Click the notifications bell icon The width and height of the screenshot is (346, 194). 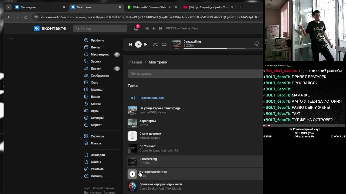pyautogui.click(x=136, y=28)
